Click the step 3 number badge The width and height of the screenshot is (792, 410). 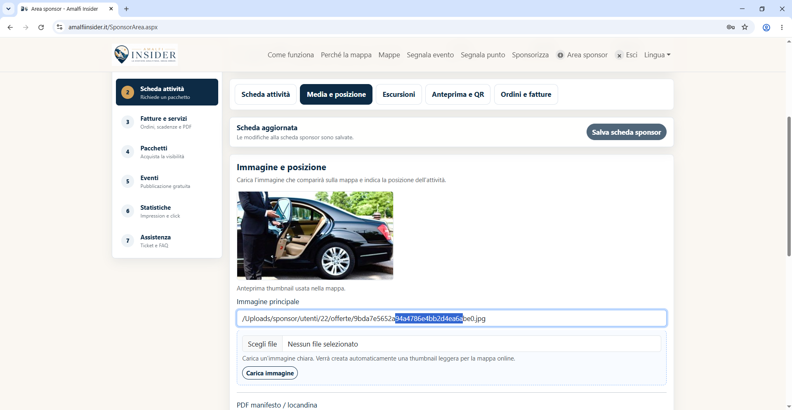pos(127,122)
